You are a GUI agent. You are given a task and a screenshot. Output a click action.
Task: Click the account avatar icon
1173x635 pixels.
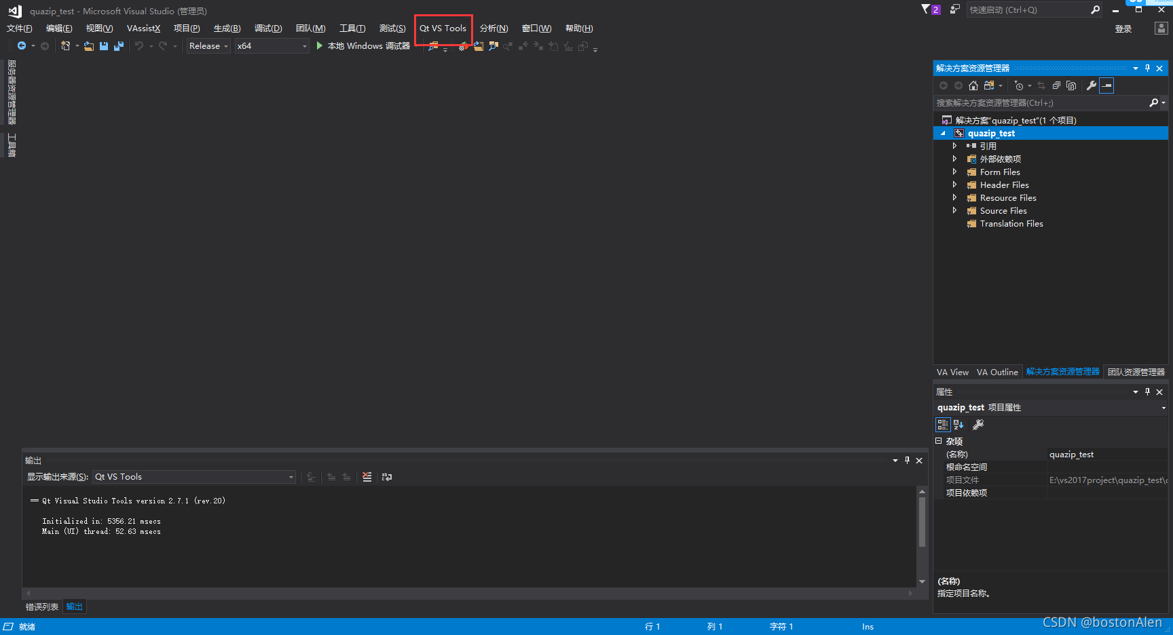point(1161,28)
